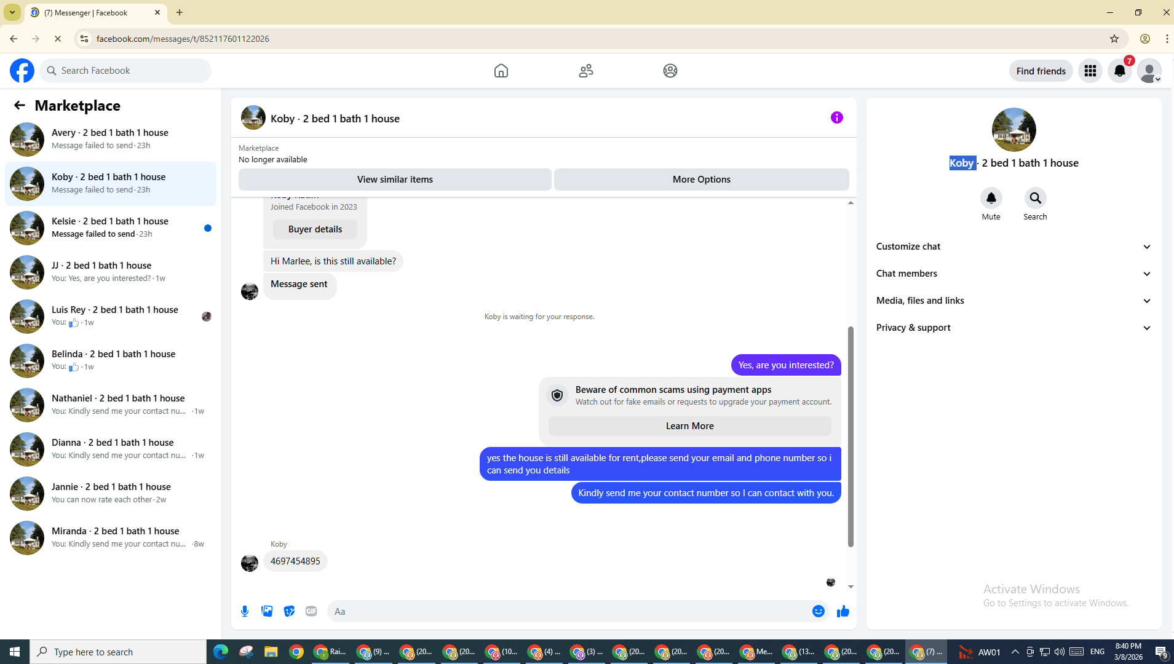1174x664 pixels.
Task: Open Chrome three-dot menu
Action: [x=1167, y=39]
